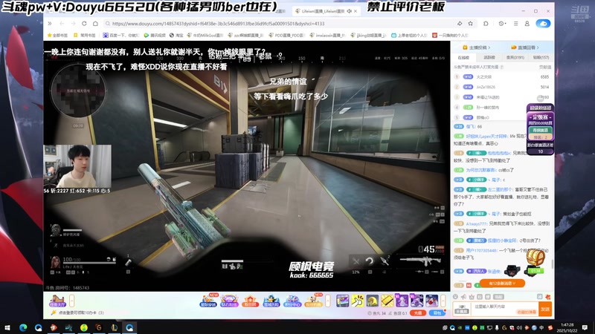Launch Microsoft Edge from the taskbar
The image size is (595, 334).
23,327
